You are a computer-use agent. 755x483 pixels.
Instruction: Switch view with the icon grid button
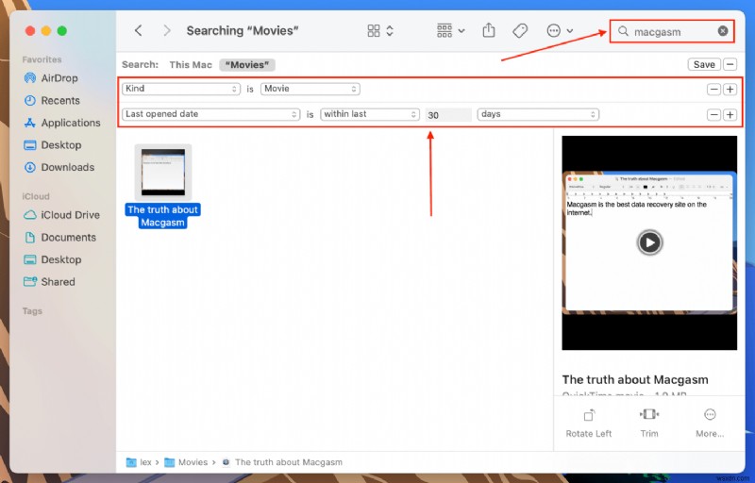click(374, 31)
